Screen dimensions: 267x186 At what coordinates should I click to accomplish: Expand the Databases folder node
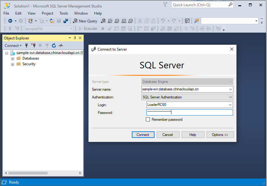click(x=13, y=58)
